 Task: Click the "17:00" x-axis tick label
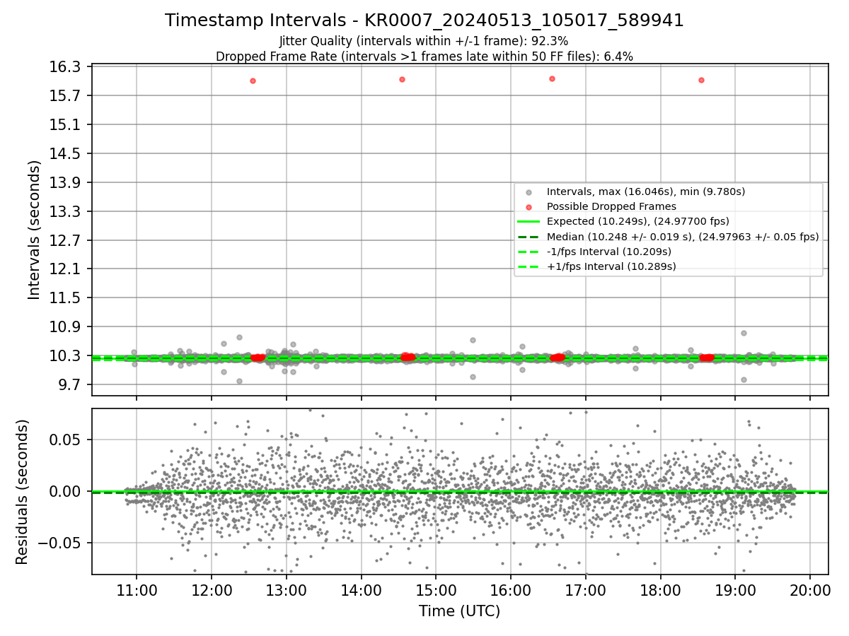tap(586, 590)
